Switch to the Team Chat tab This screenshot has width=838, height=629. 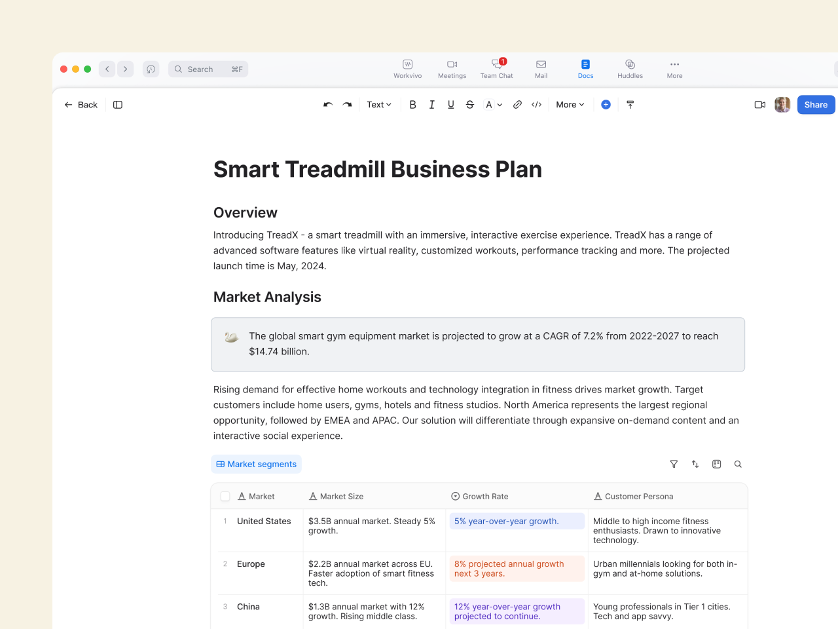pos(496,68)
